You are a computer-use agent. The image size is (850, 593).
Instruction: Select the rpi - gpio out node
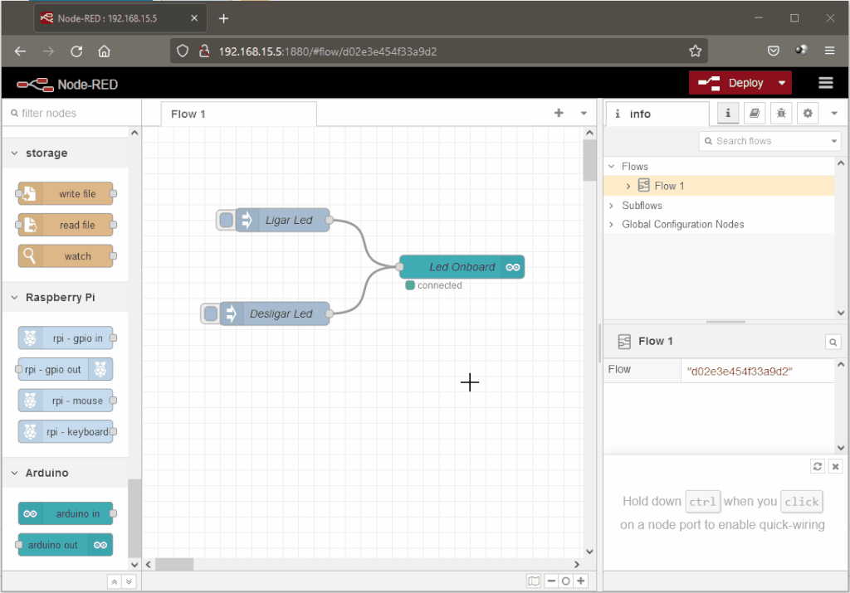pyautogui.click(x=66, y=369)
